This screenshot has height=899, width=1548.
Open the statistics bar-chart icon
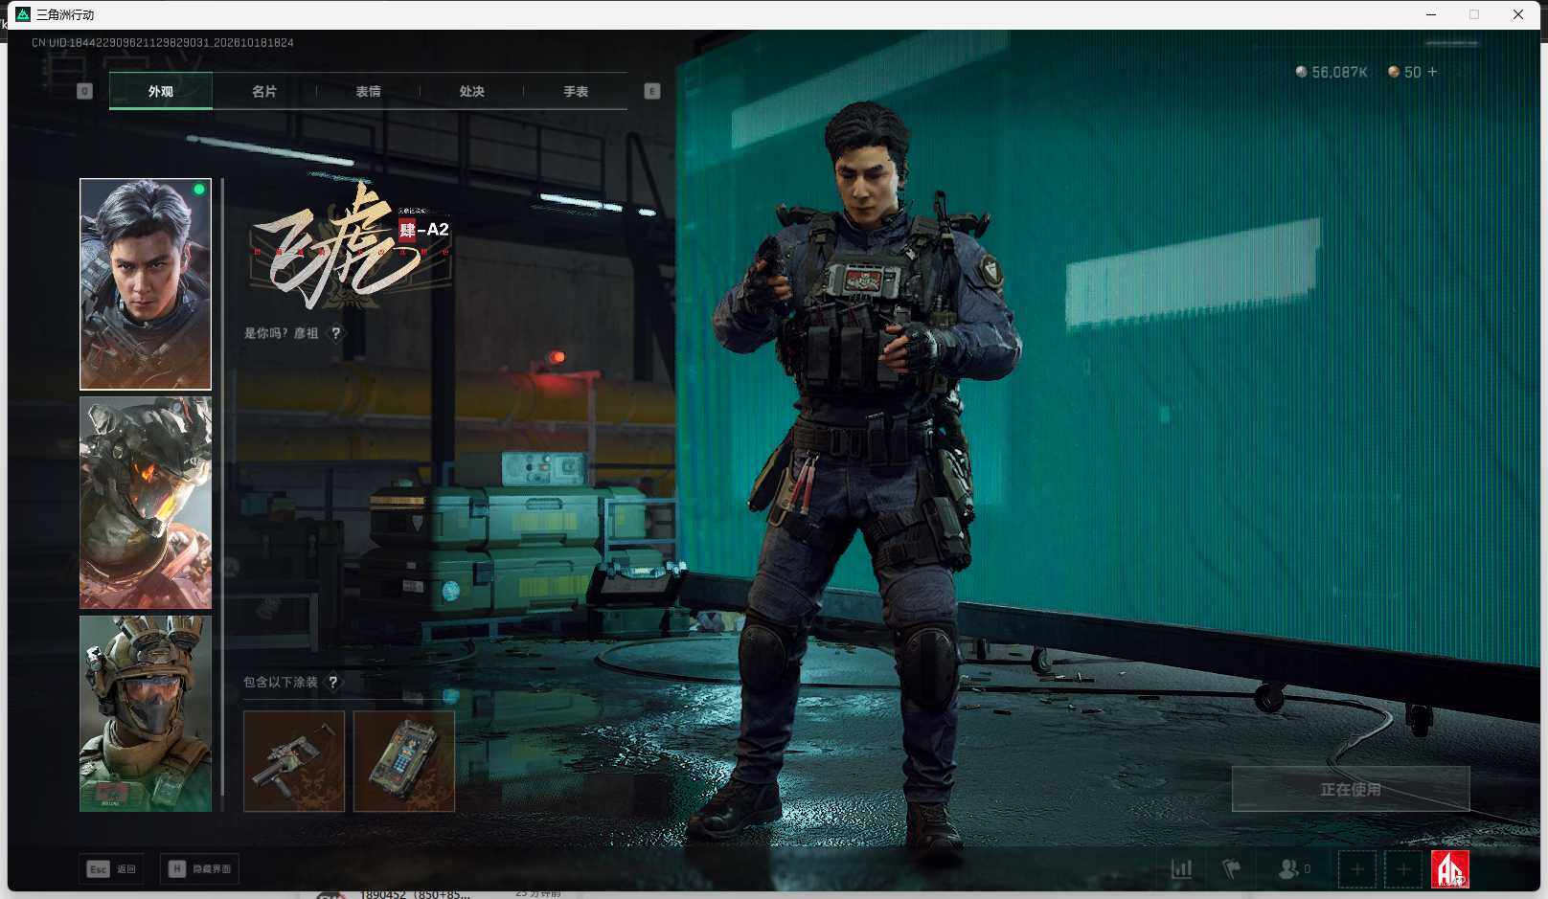(x=1182, y=869)
